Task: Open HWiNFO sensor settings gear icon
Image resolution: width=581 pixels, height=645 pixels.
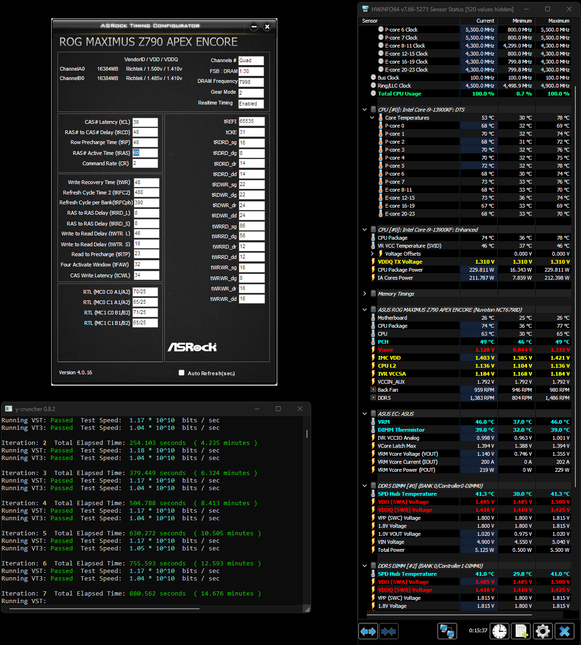Action: (x=543, y=631)
